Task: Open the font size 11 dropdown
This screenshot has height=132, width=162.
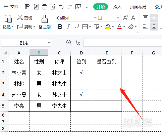Action: coord(118,18)
